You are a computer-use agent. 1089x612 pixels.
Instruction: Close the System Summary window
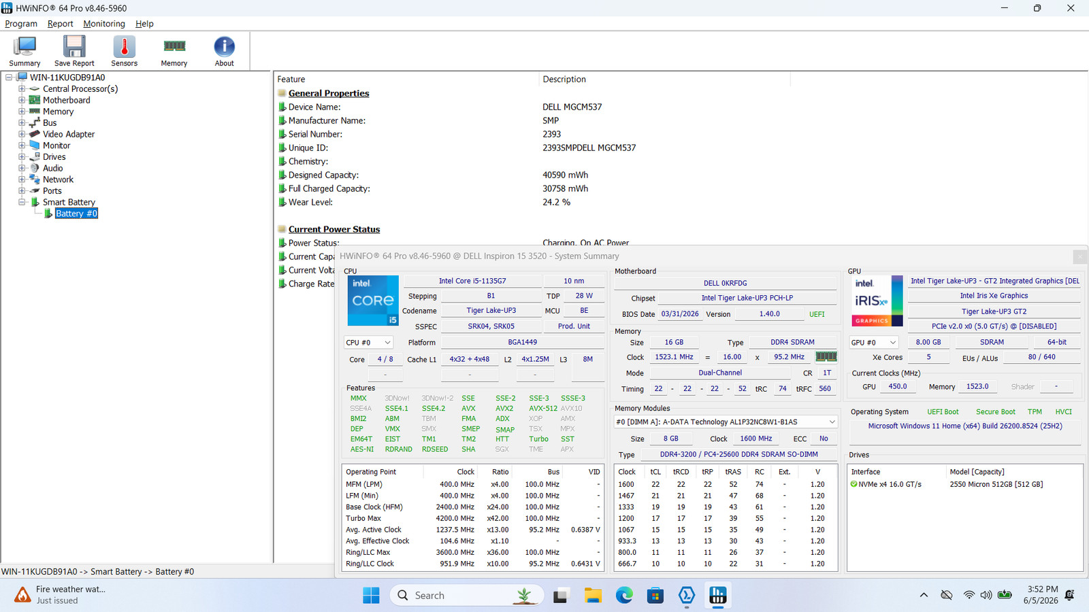pyautogui.click(x=1079, y=256)
